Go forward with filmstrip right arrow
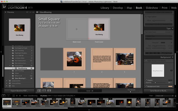The width and height of the screenshot is (178, 111). (x=20, y=96)
